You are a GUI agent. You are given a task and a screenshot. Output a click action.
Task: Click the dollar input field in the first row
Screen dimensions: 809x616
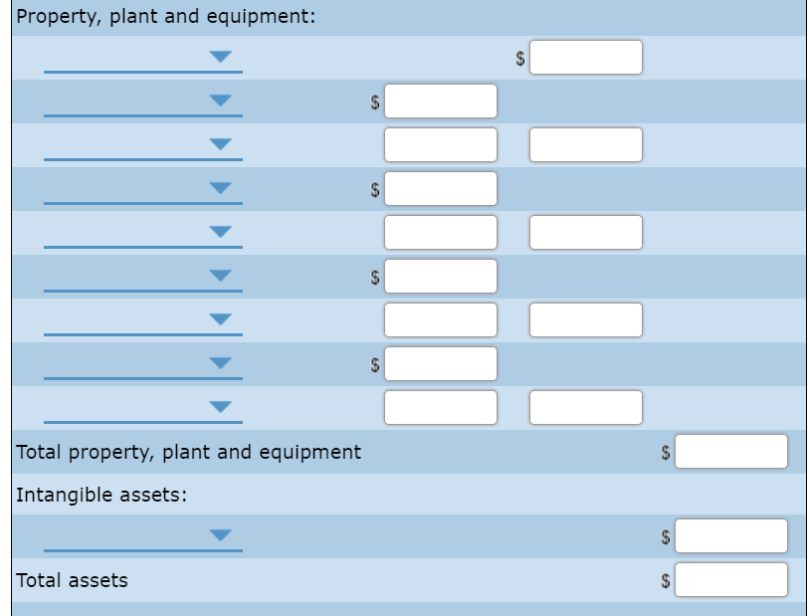point(586,58)
